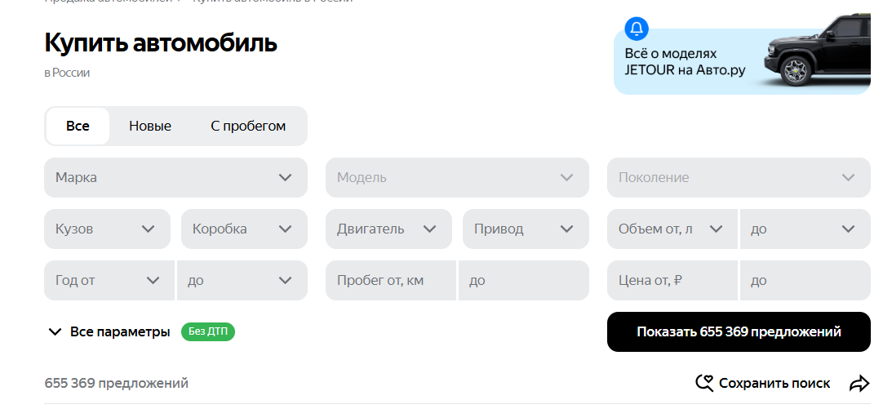Click the JETOUR car image
The image size is (892, 409).
coord(815,59)
